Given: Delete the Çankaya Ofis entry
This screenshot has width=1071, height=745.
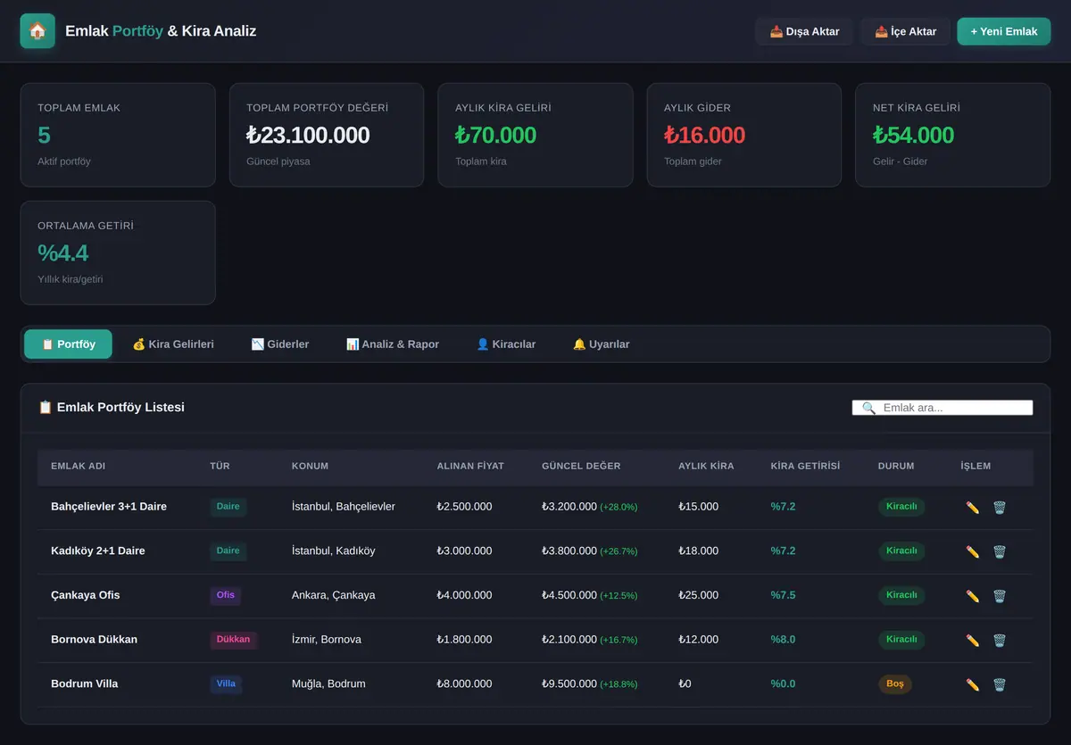Looking at the screenshot, I should click(x=1000, y=596).
